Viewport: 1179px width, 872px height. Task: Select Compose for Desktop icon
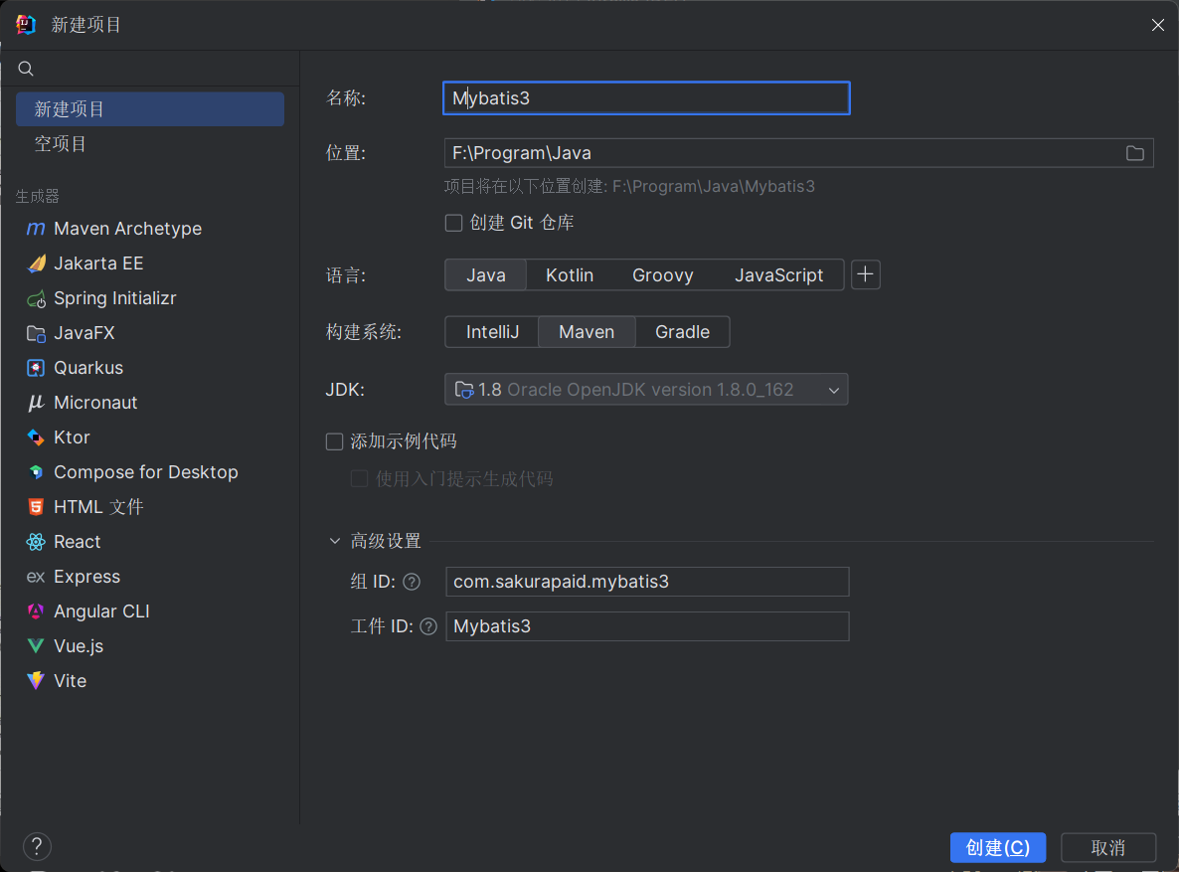tap(36, 472)
